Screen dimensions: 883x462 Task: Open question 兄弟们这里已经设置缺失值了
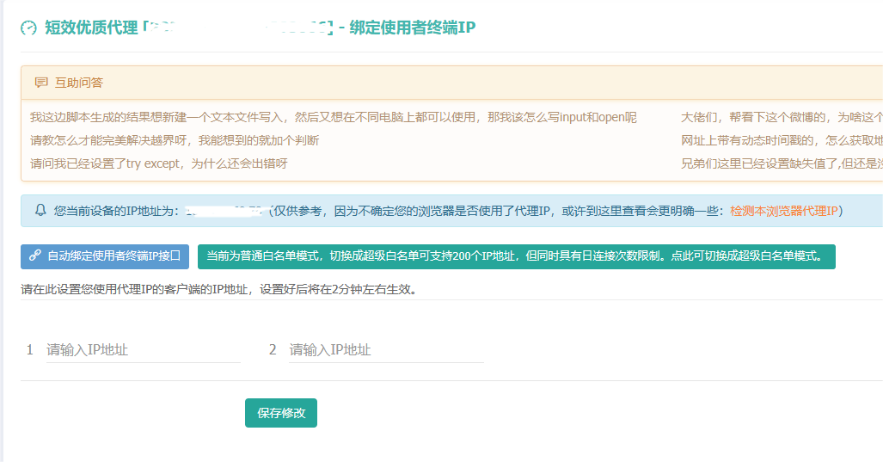[782, 164]
